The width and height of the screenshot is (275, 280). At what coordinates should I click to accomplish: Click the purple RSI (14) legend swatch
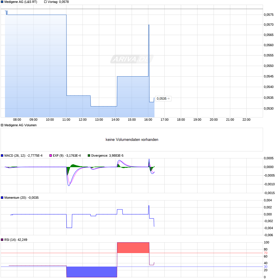pos(2,240)
